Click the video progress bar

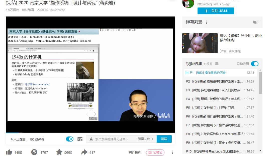click(x=90, y=133)
